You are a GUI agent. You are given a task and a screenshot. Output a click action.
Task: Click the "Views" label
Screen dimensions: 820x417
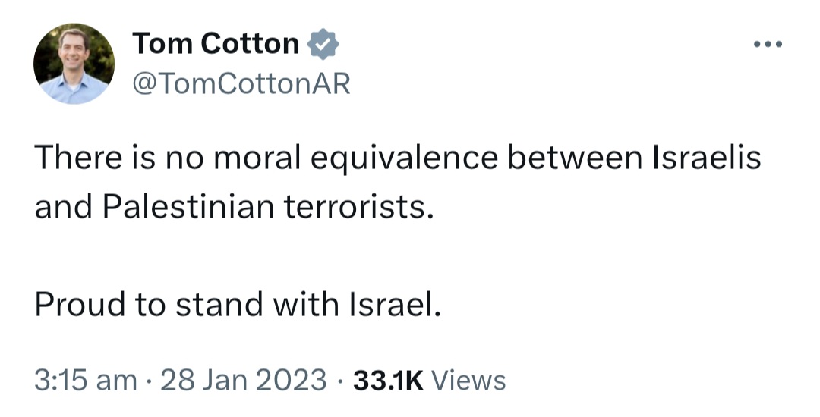pyautogui.click(x=468, y=380)
